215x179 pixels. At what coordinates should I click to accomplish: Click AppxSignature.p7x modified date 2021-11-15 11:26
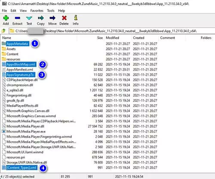pos(118,75)
